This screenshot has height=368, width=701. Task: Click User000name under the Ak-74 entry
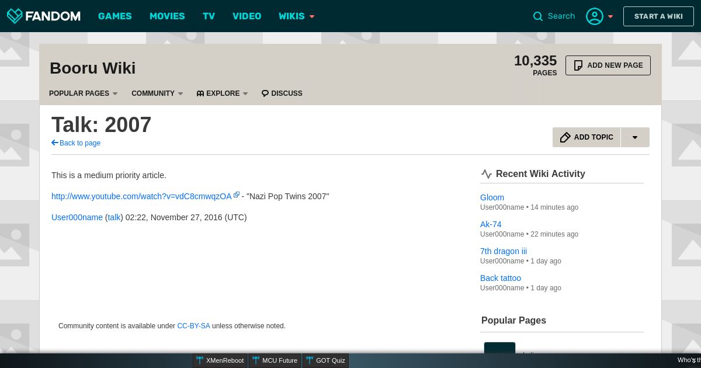coord(502,234)
